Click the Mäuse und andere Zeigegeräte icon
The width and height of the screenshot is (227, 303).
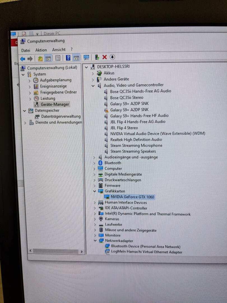pyautogui.click(x=101, y=230)
